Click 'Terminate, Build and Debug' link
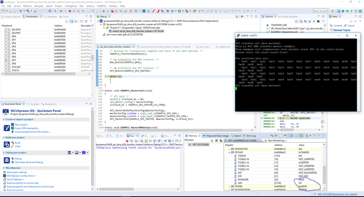The image size is (364, 197). (x=29, y=162)
